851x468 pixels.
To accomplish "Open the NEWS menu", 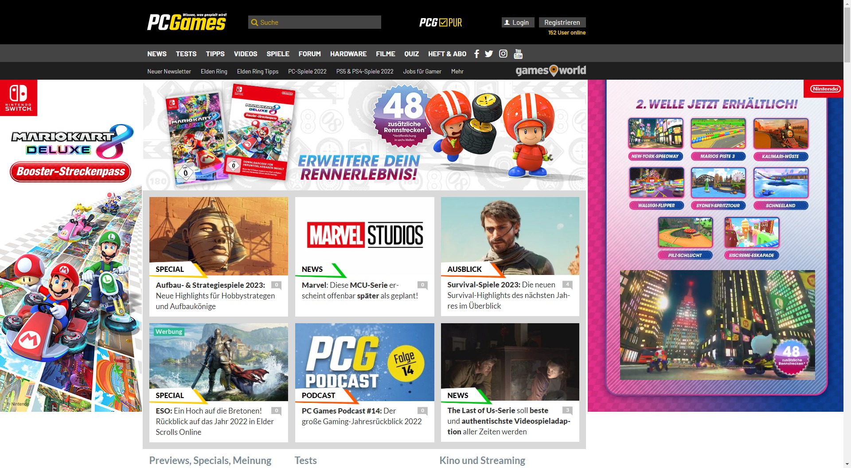I will point(157,54).
